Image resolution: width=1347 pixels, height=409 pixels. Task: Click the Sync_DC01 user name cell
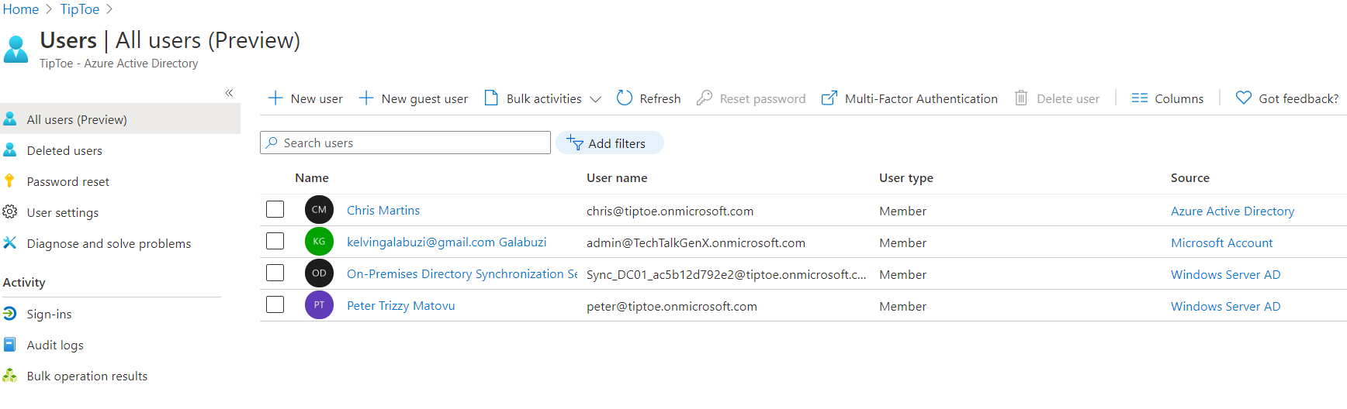pos(726,274)
